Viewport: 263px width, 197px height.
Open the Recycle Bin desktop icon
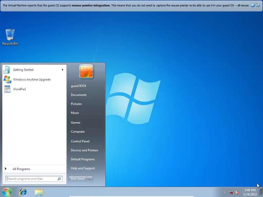tap(10, 37)
